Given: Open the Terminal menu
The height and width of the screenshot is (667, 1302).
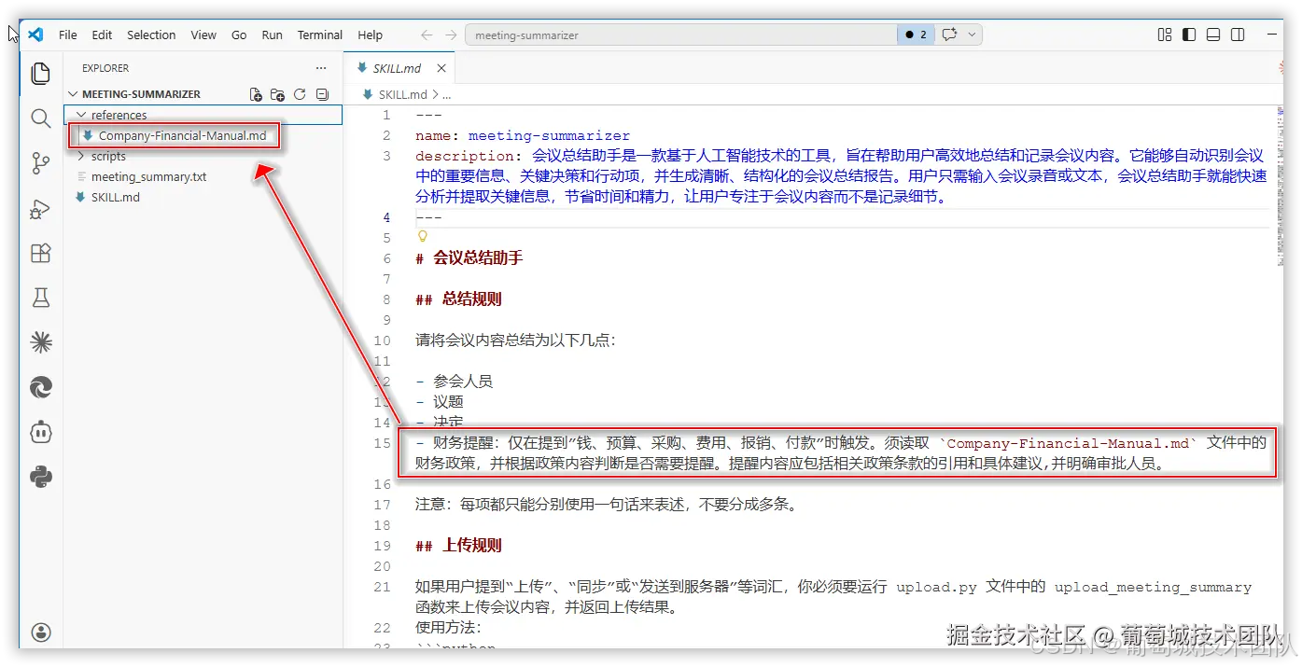Looking at the screenshot, I should click(x=320, y=35).
